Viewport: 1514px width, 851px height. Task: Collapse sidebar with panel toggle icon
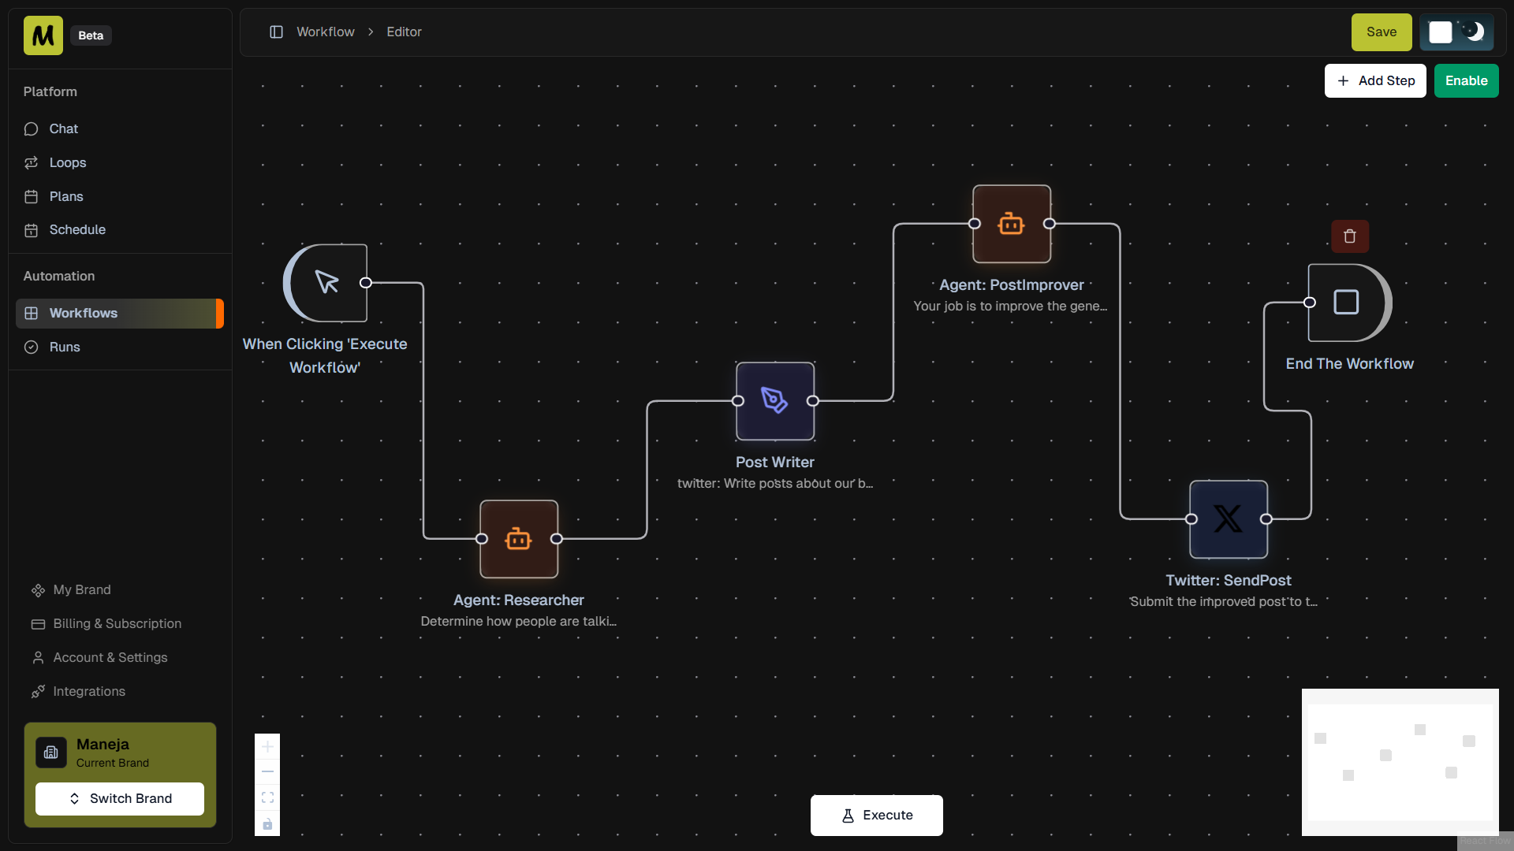[x=276, y=32]
